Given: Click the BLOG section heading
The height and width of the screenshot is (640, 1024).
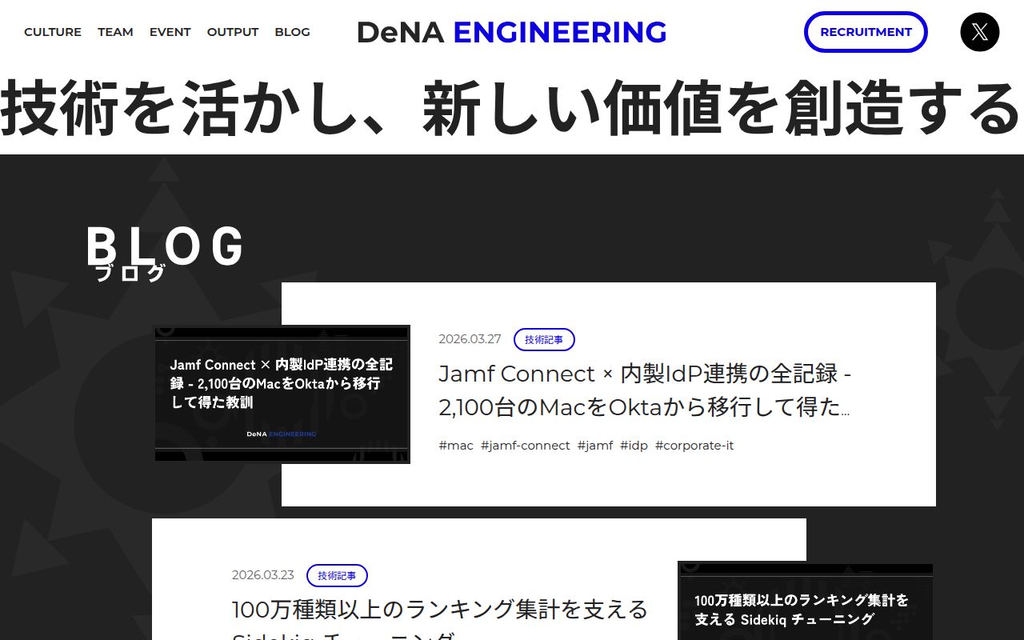Looking at the screenshot, I should (165, 246).
